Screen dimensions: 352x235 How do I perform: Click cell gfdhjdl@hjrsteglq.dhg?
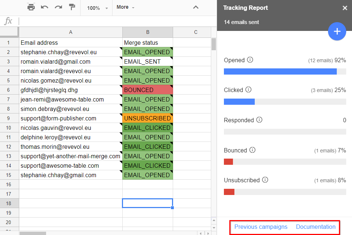(71, 90)
